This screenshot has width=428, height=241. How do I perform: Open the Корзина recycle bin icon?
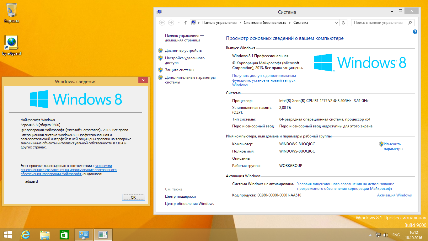(x=12, y=13)
